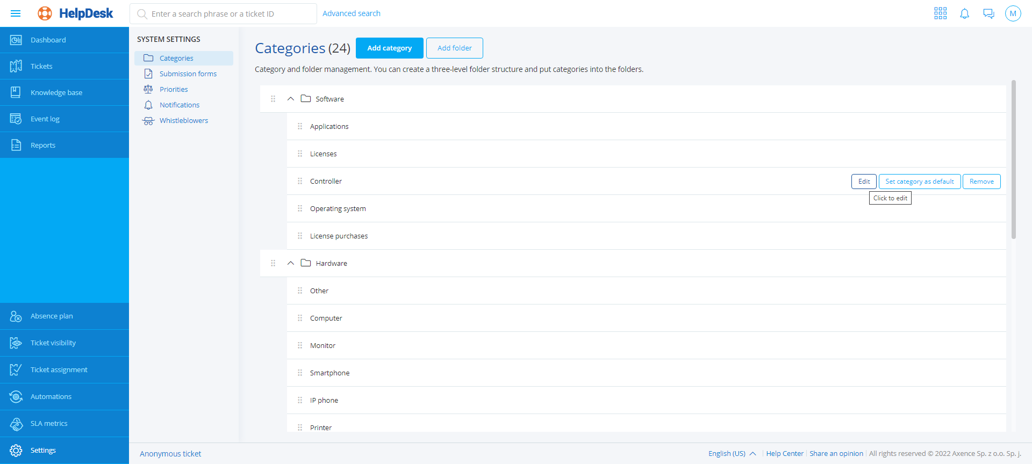The image size is (1032, 464).
Task: Click the Knowledge base book icon
Action: (16, 92)
